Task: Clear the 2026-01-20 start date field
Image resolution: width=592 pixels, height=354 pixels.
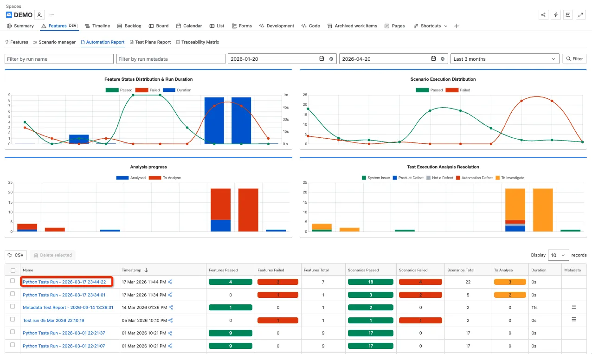Action: point(331,59)
